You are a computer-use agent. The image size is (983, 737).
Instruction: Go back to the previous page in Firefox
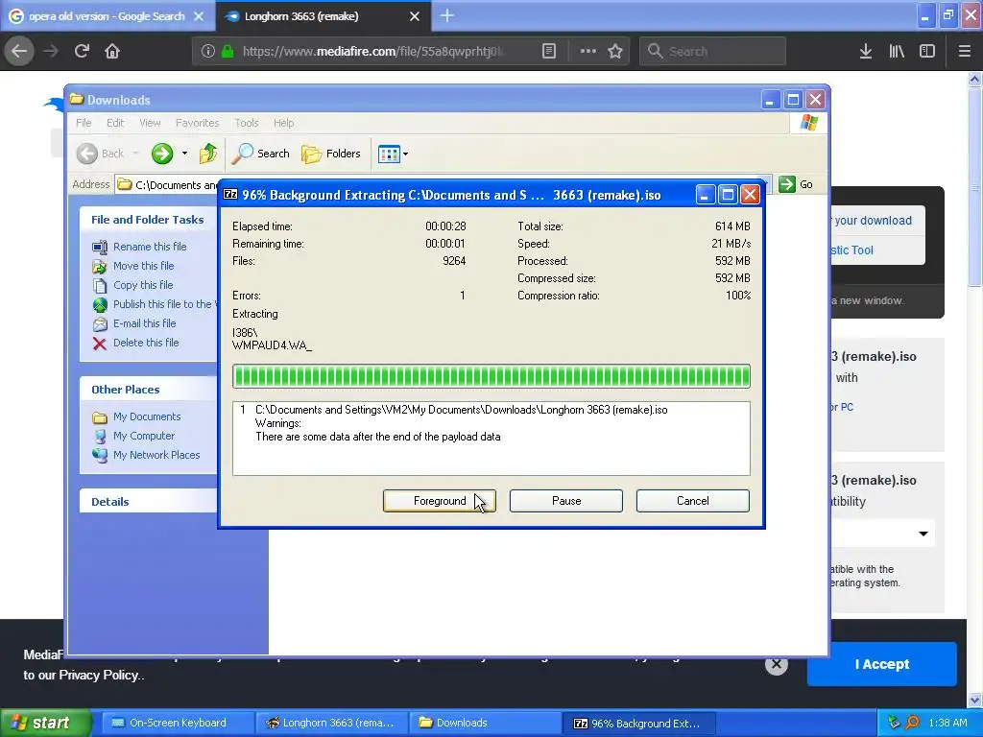click(x=19, y=51)
